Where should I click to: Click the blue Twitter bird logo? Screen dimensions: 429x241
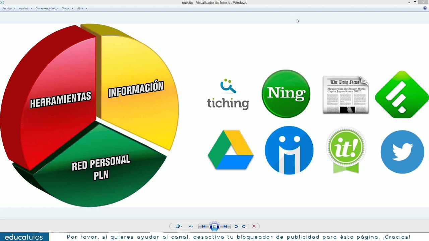(402, 152)
